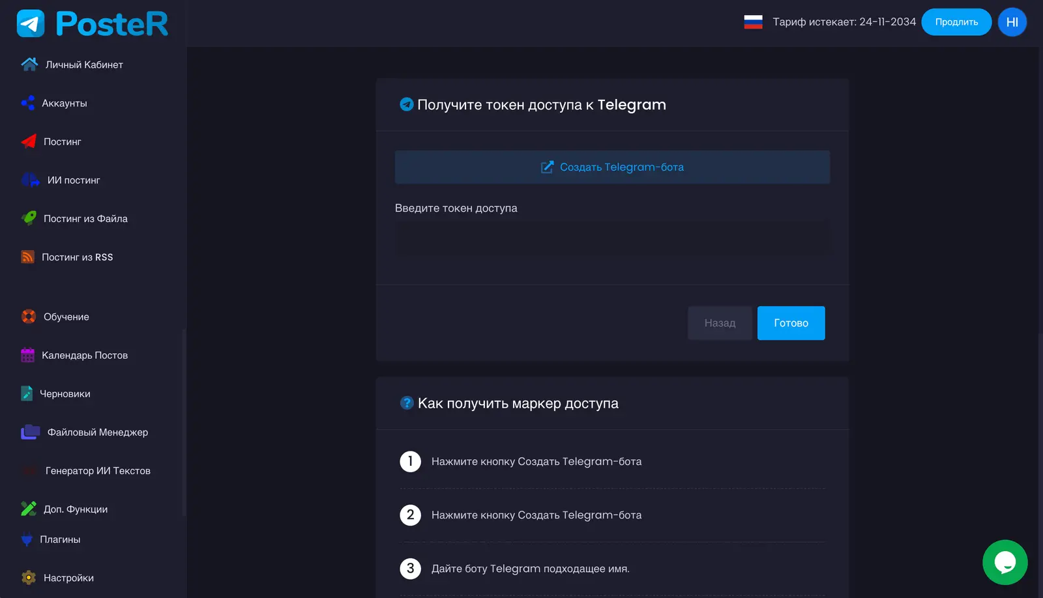Click the draft file icon beside Черновики
Screen dimensions: 1043x598
click(x=27, y=393)
